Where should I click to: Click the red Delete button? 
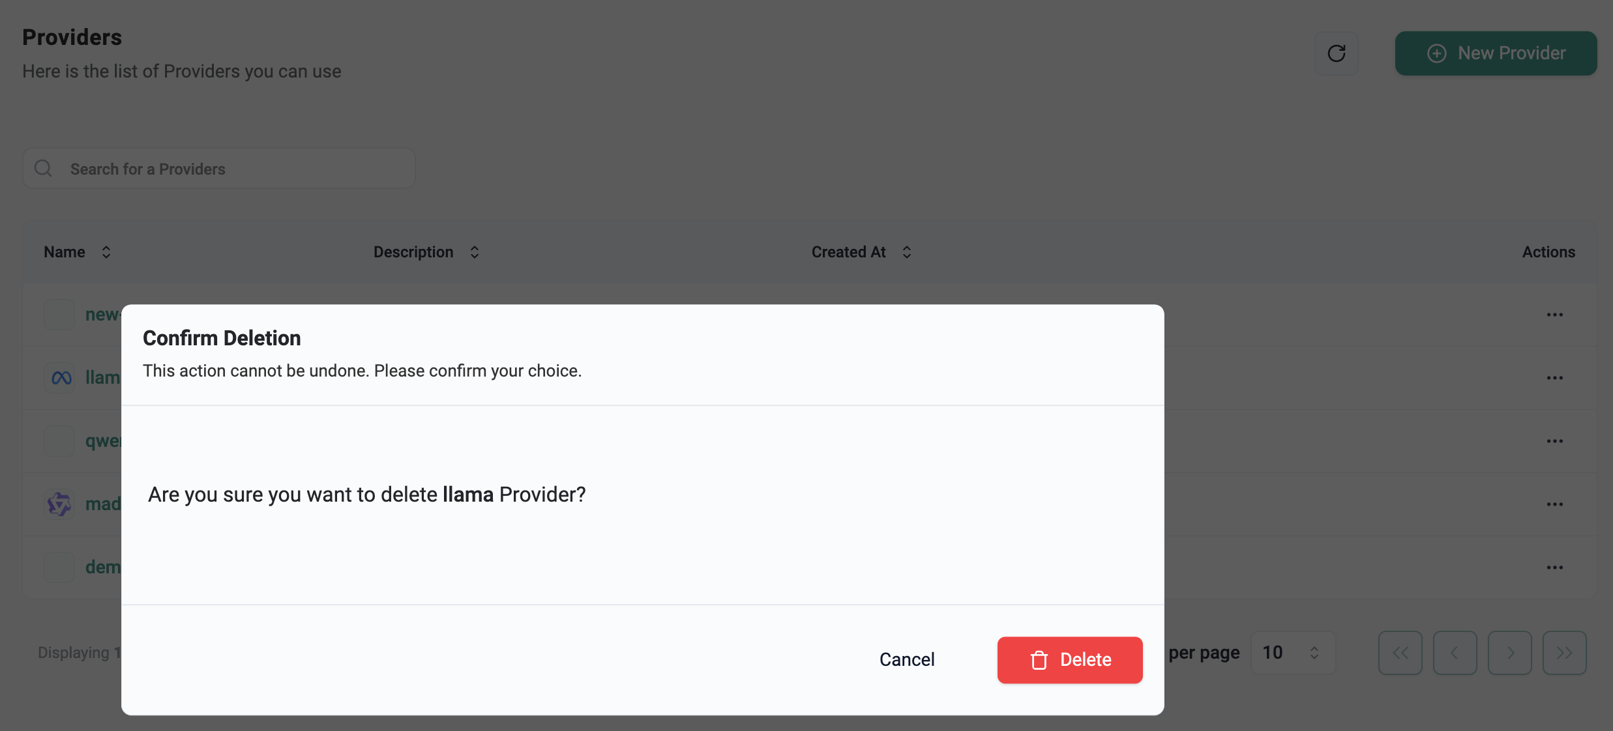point(1069,659)
